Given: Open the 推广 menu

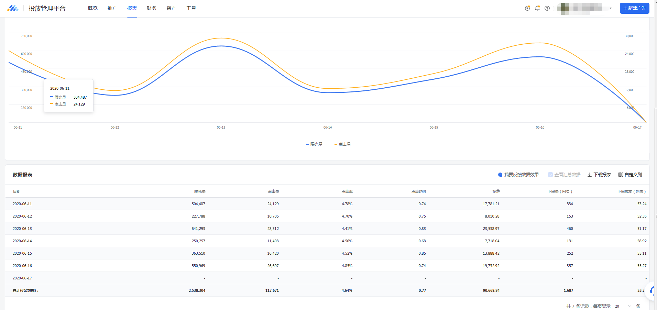Looking at the screenshot, I should tap(112, 8).
